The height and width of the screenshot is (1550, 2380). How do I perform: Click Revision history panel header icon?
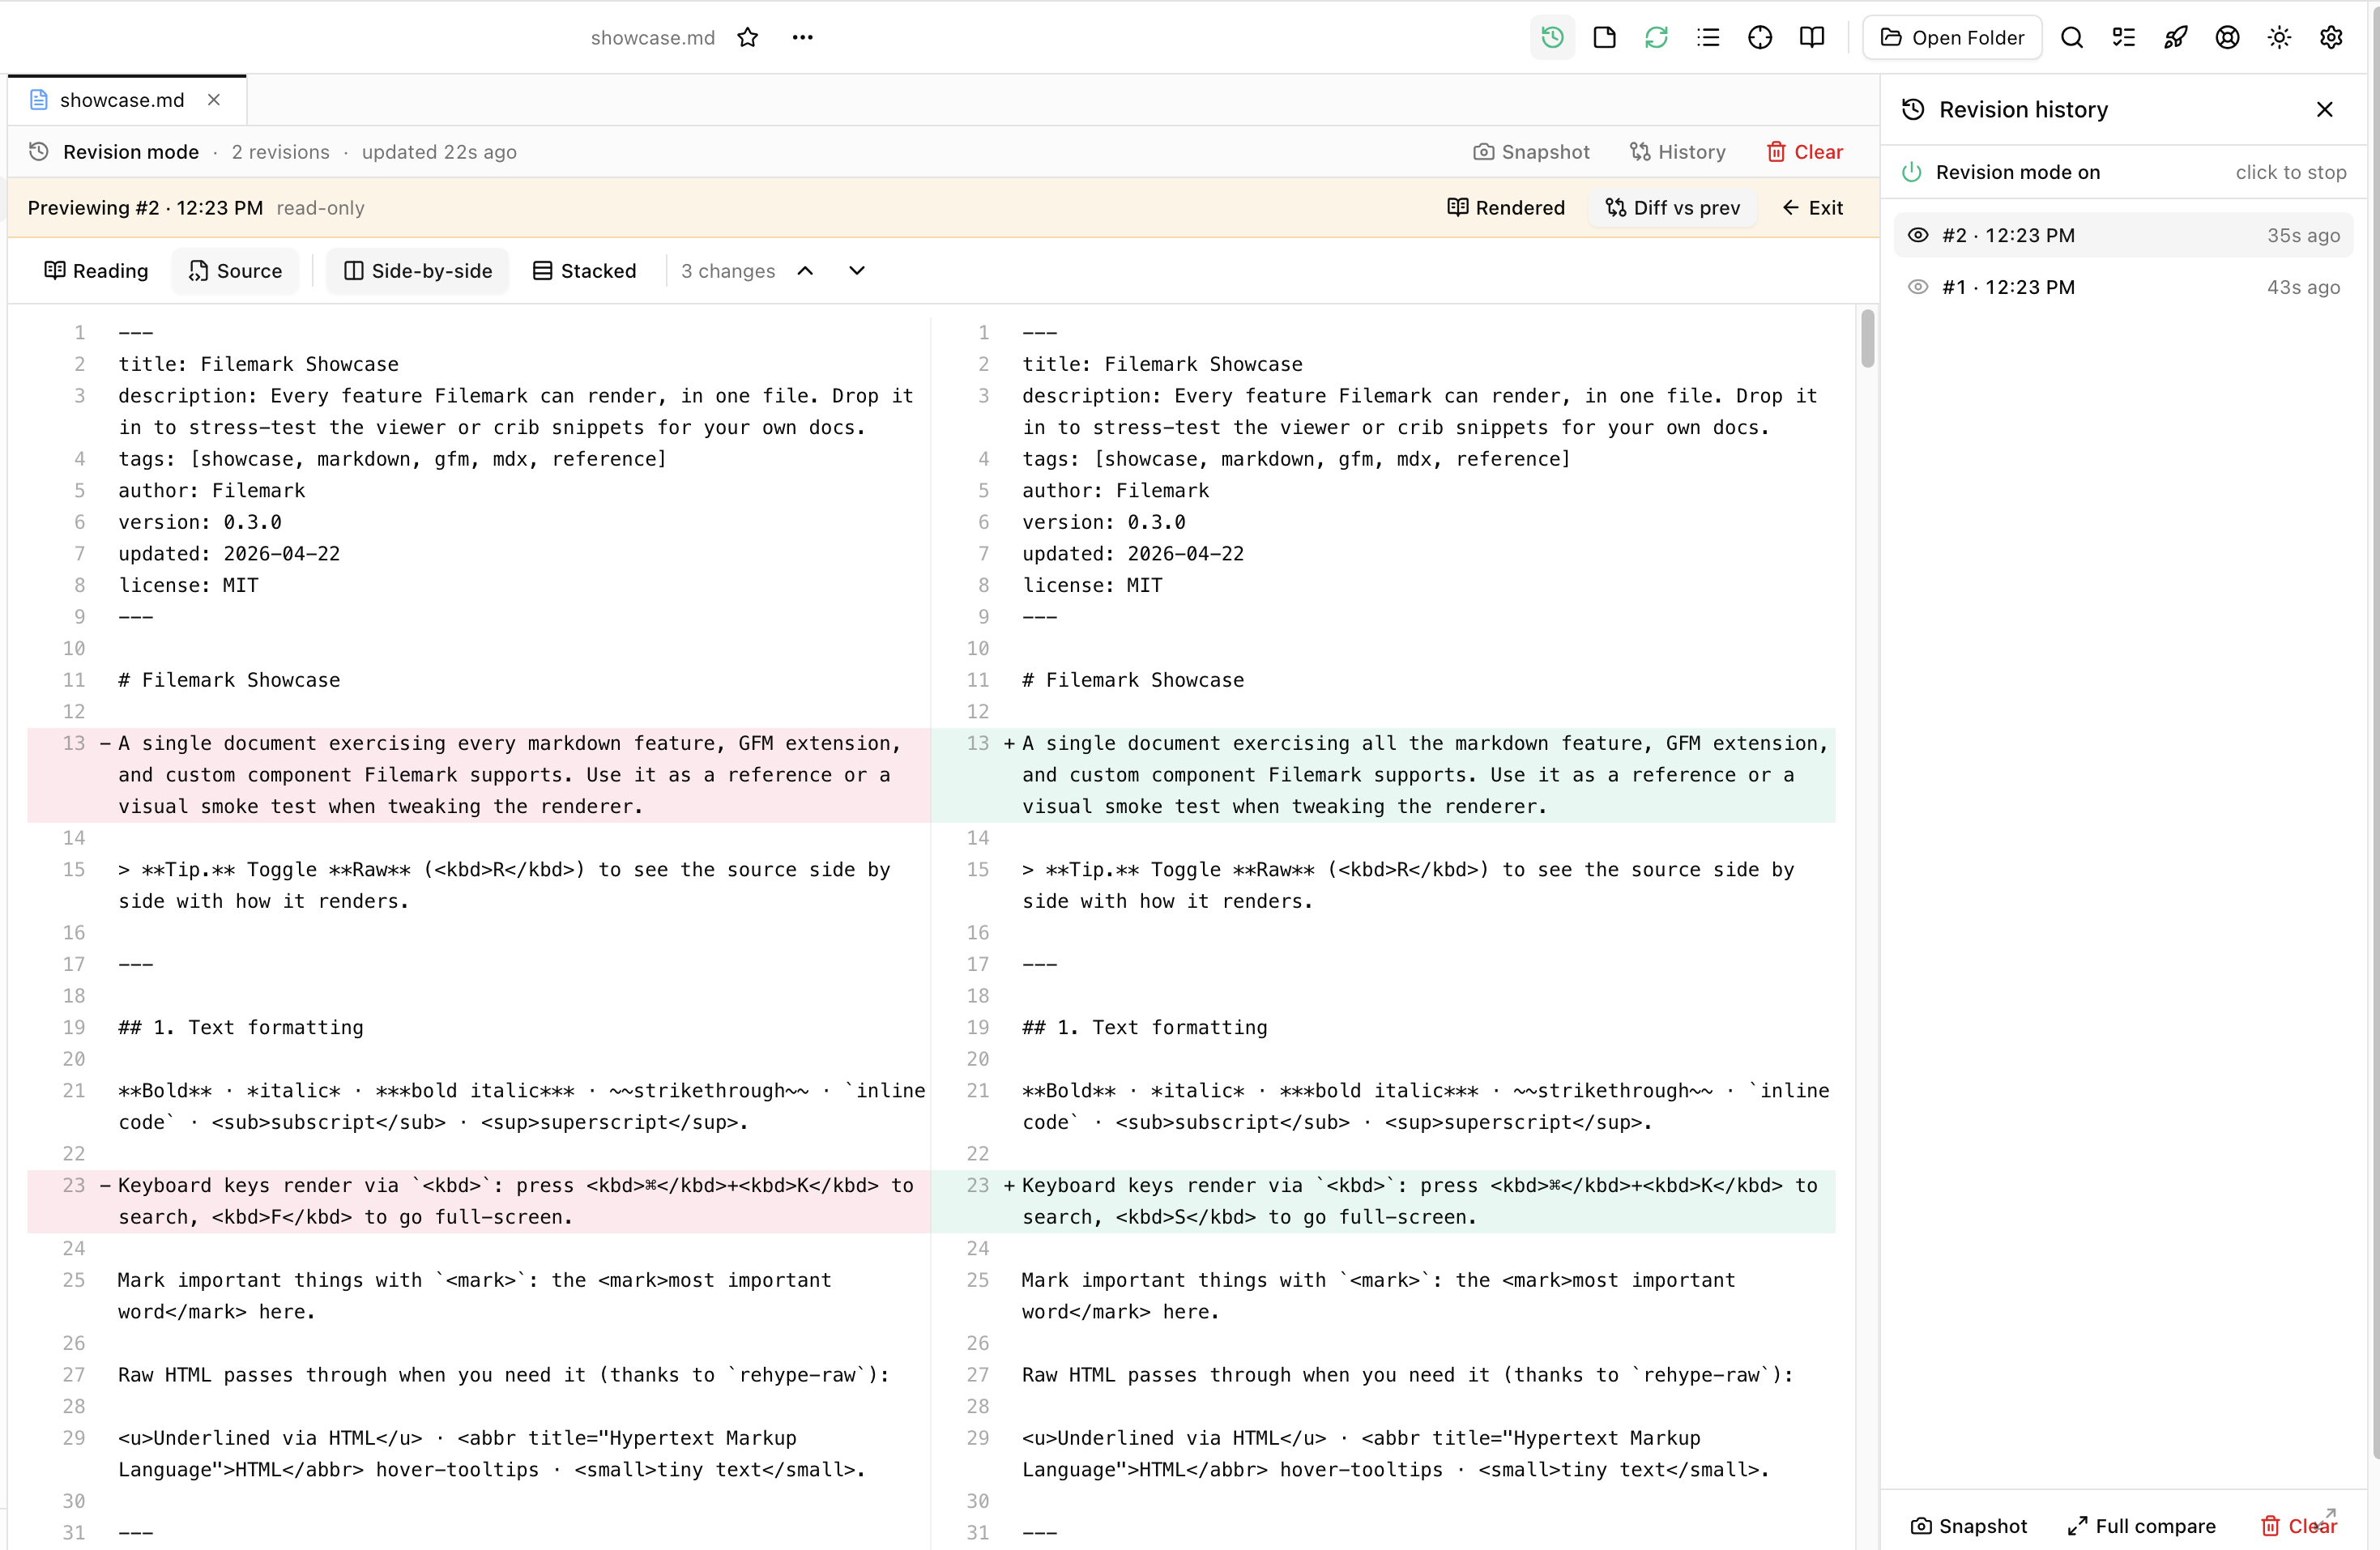click(1913, 110)
